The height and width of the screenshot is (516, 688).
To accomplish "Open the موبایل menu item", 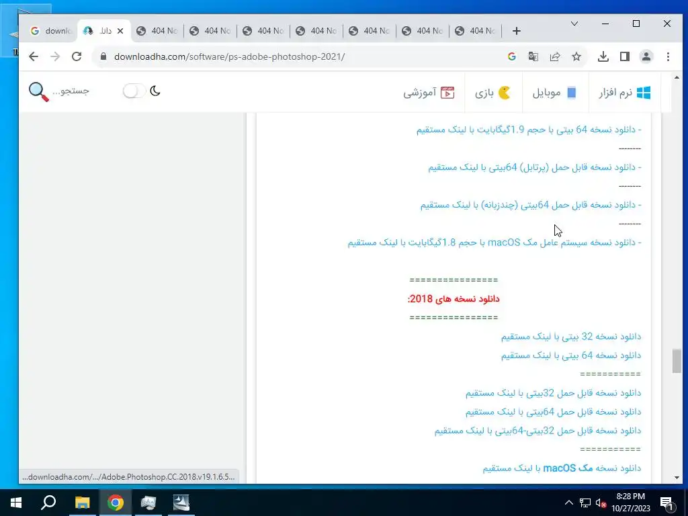I will click(554, 93).
